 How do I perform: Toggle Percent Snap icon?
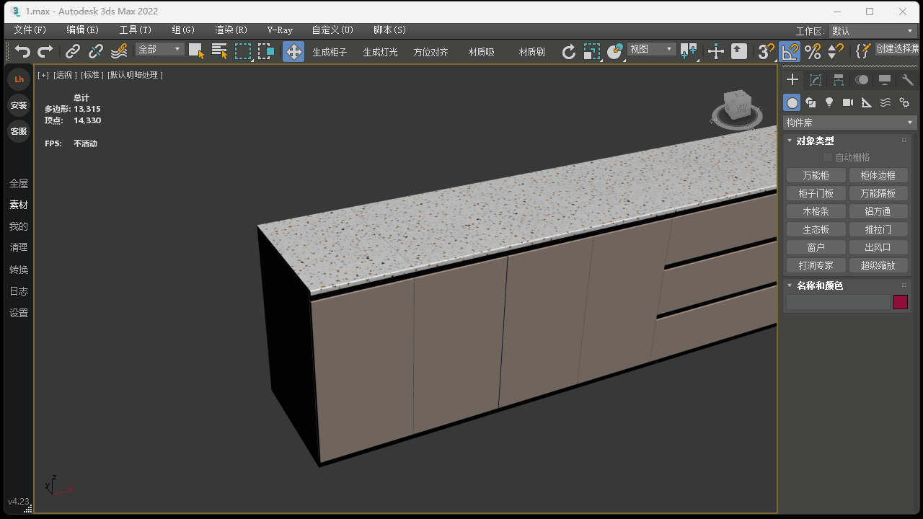(813, 51)
